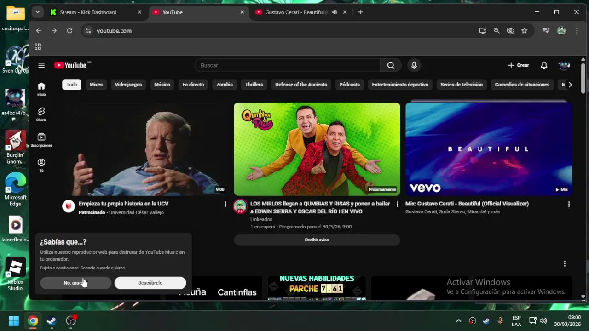Dismiss popup with No, gracias
Screen dimensions: 589x331
coord(75,283)
